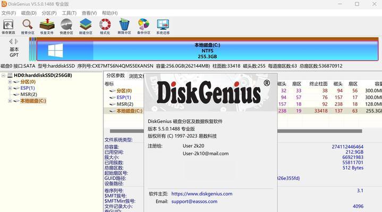
Task: Click the DiskGenius app icon in title bar
Action: pos(4,4)
